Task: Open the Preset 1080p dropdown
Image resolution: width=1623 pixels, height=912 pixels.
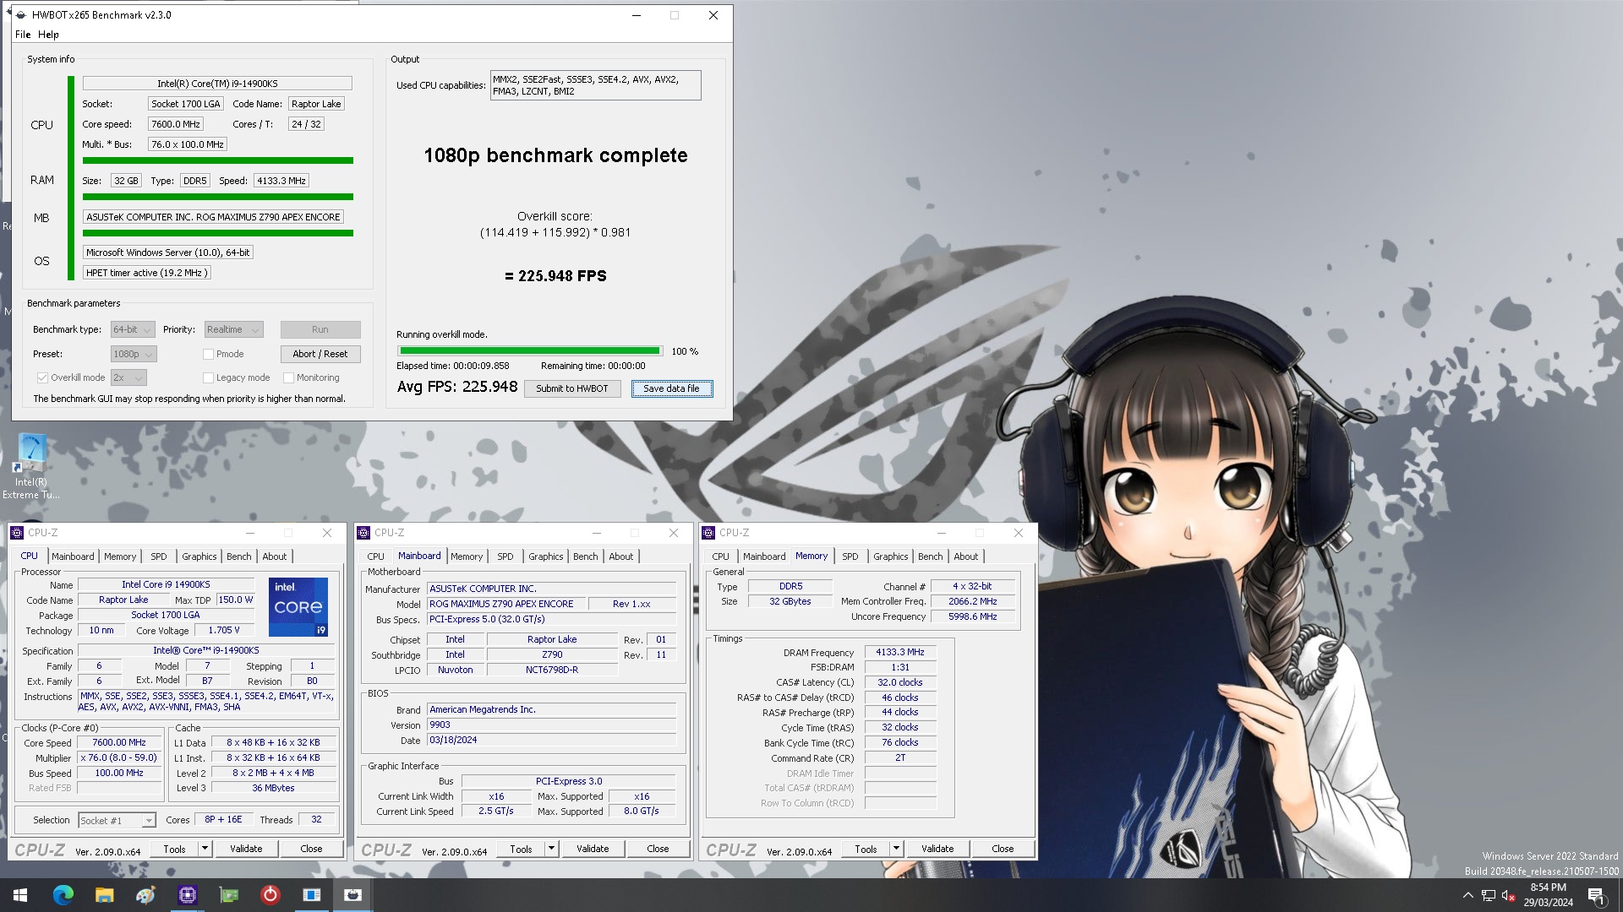Action: pyautogui.click(x=134, y=354)
